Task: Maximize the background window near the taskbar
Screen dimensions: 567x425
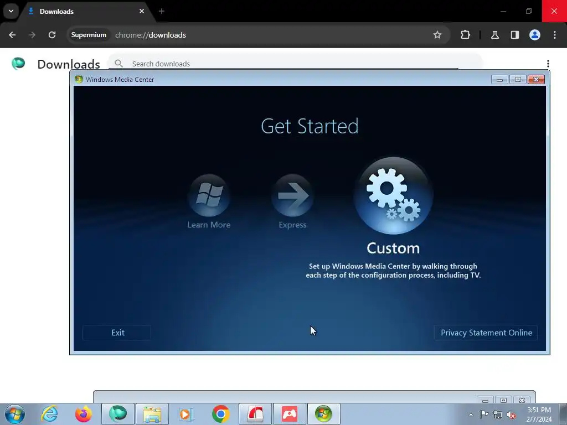Action: (x=503, y=400)
